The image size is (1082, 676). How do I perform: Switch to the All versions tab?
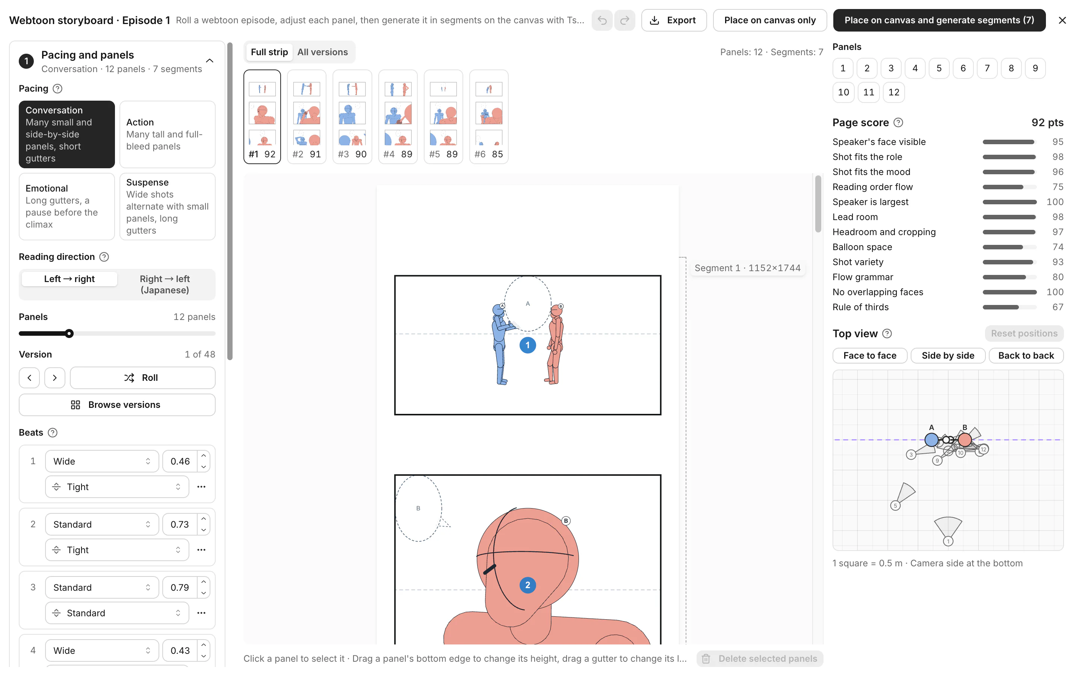[322, 52]
